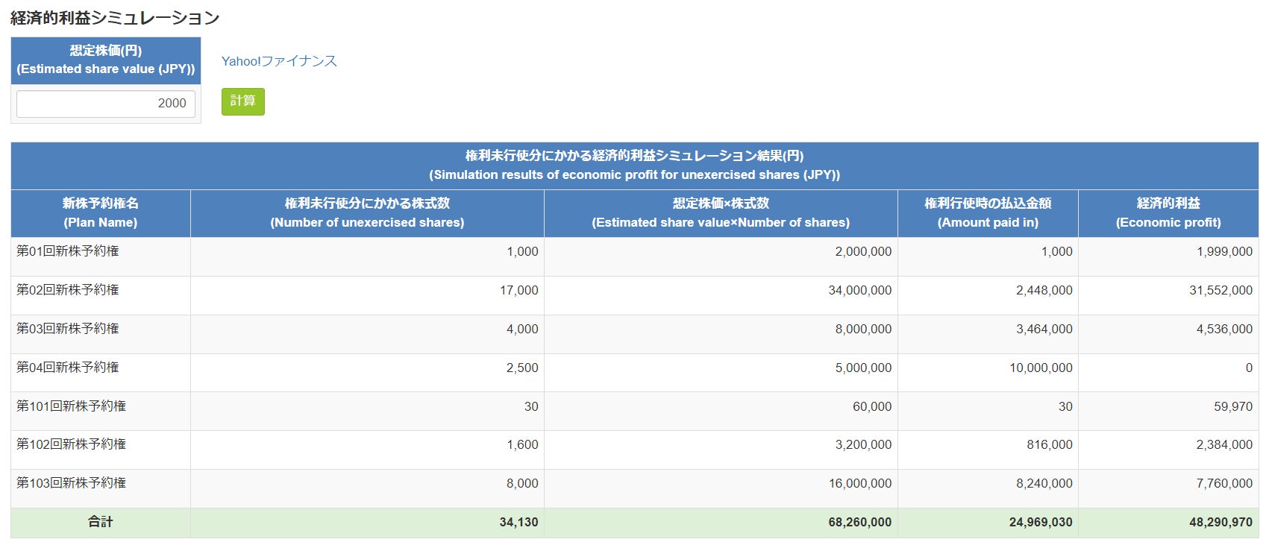Select the 第102回新株予約権 row name

72,444
